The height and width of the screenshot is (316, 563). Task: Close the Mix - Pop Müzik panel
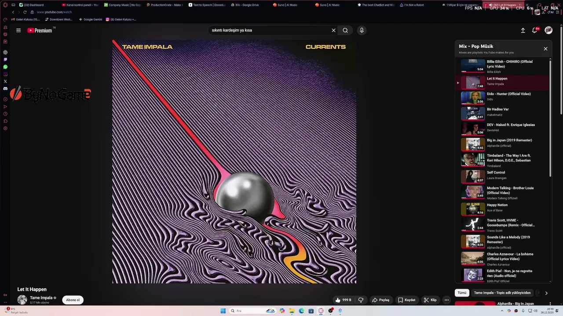pyautogui.click(x=545, y=49)
